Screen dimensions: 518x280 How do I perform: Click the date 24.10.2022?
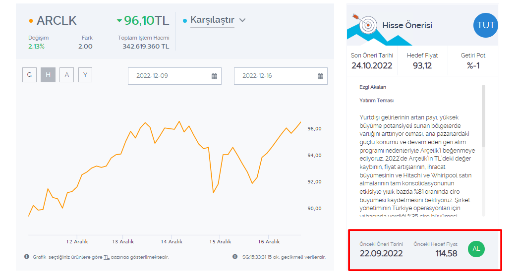coord(372,66)
